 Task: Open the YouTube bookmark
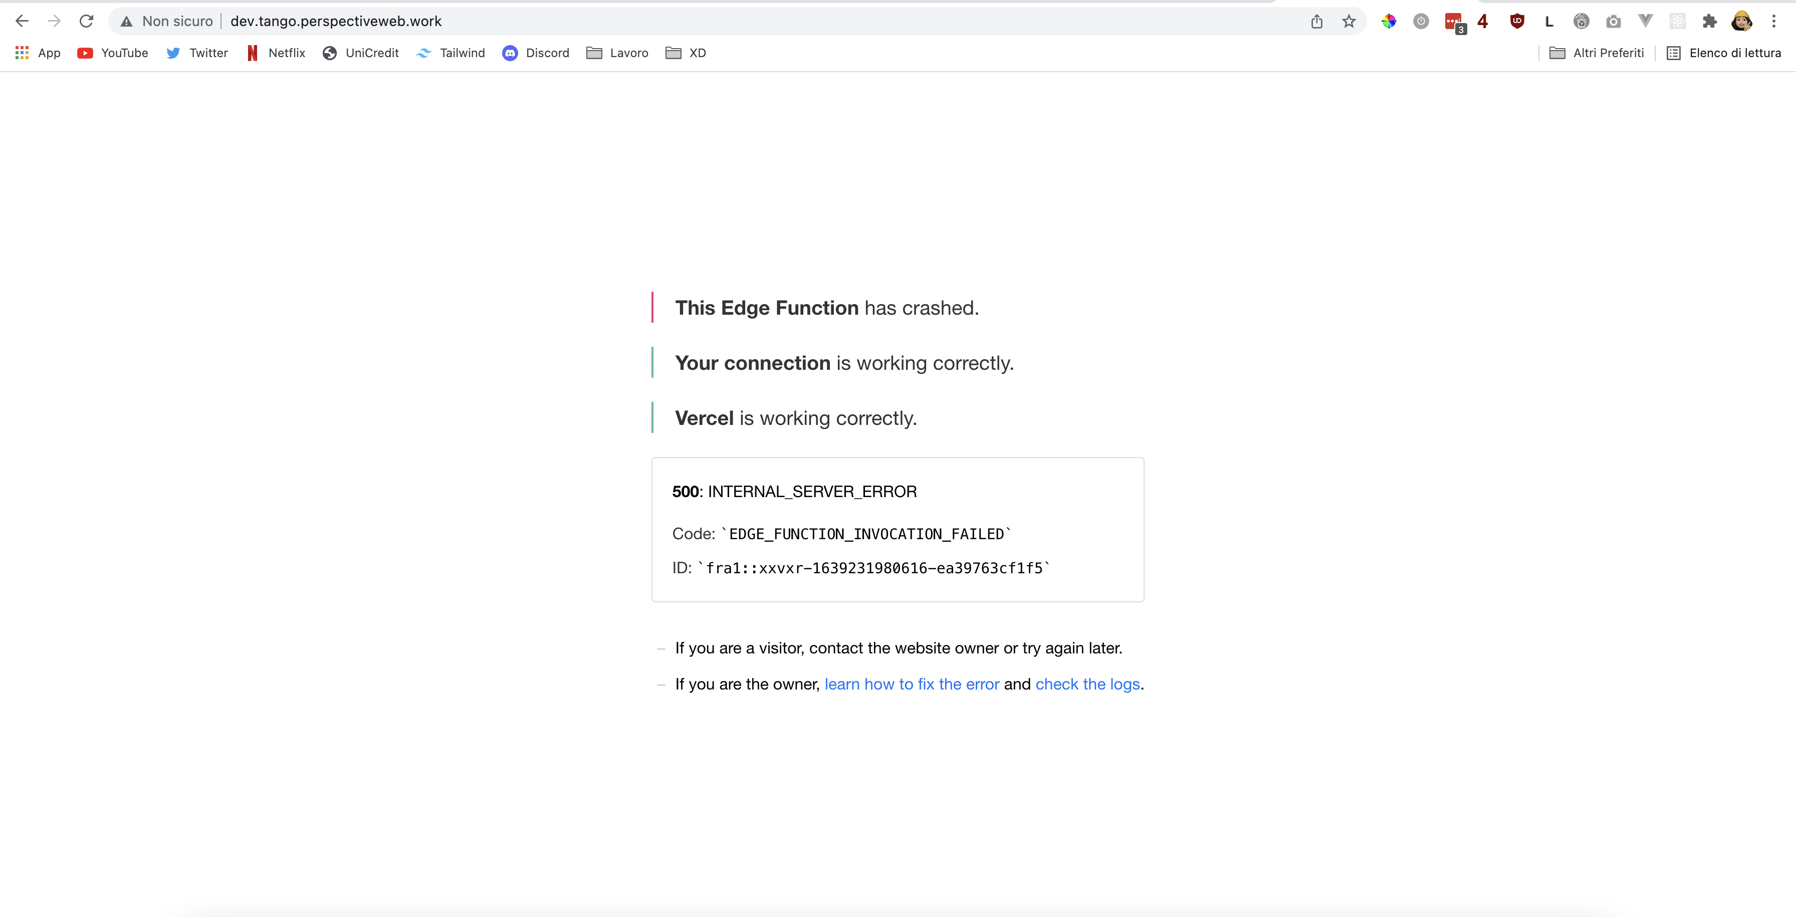coord(112,52)
